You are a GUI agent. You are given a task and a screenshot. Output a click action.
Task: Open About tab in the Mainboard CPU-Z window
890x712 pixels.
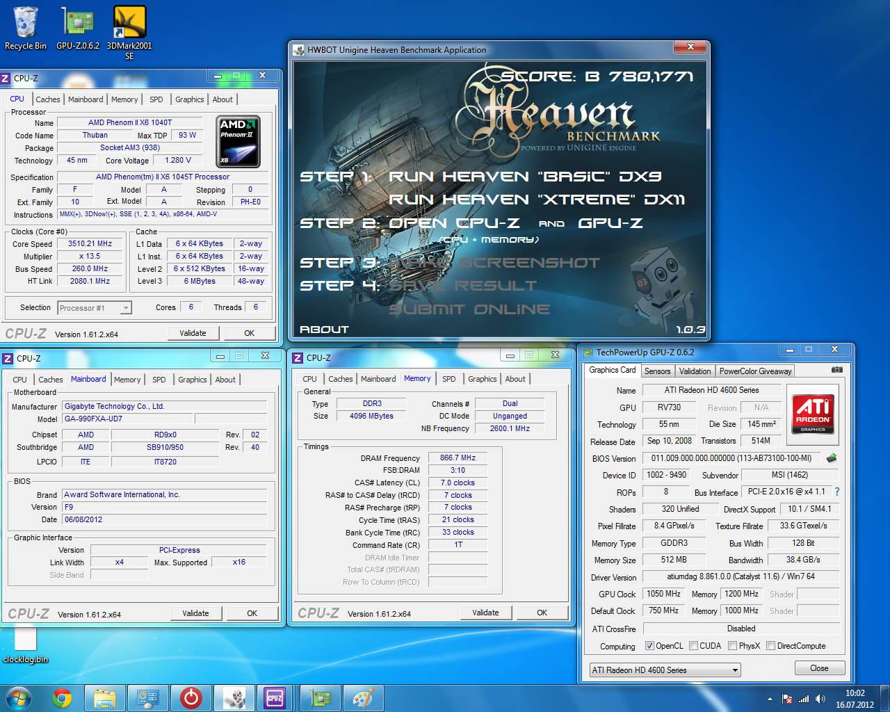(x=225, y=380)
